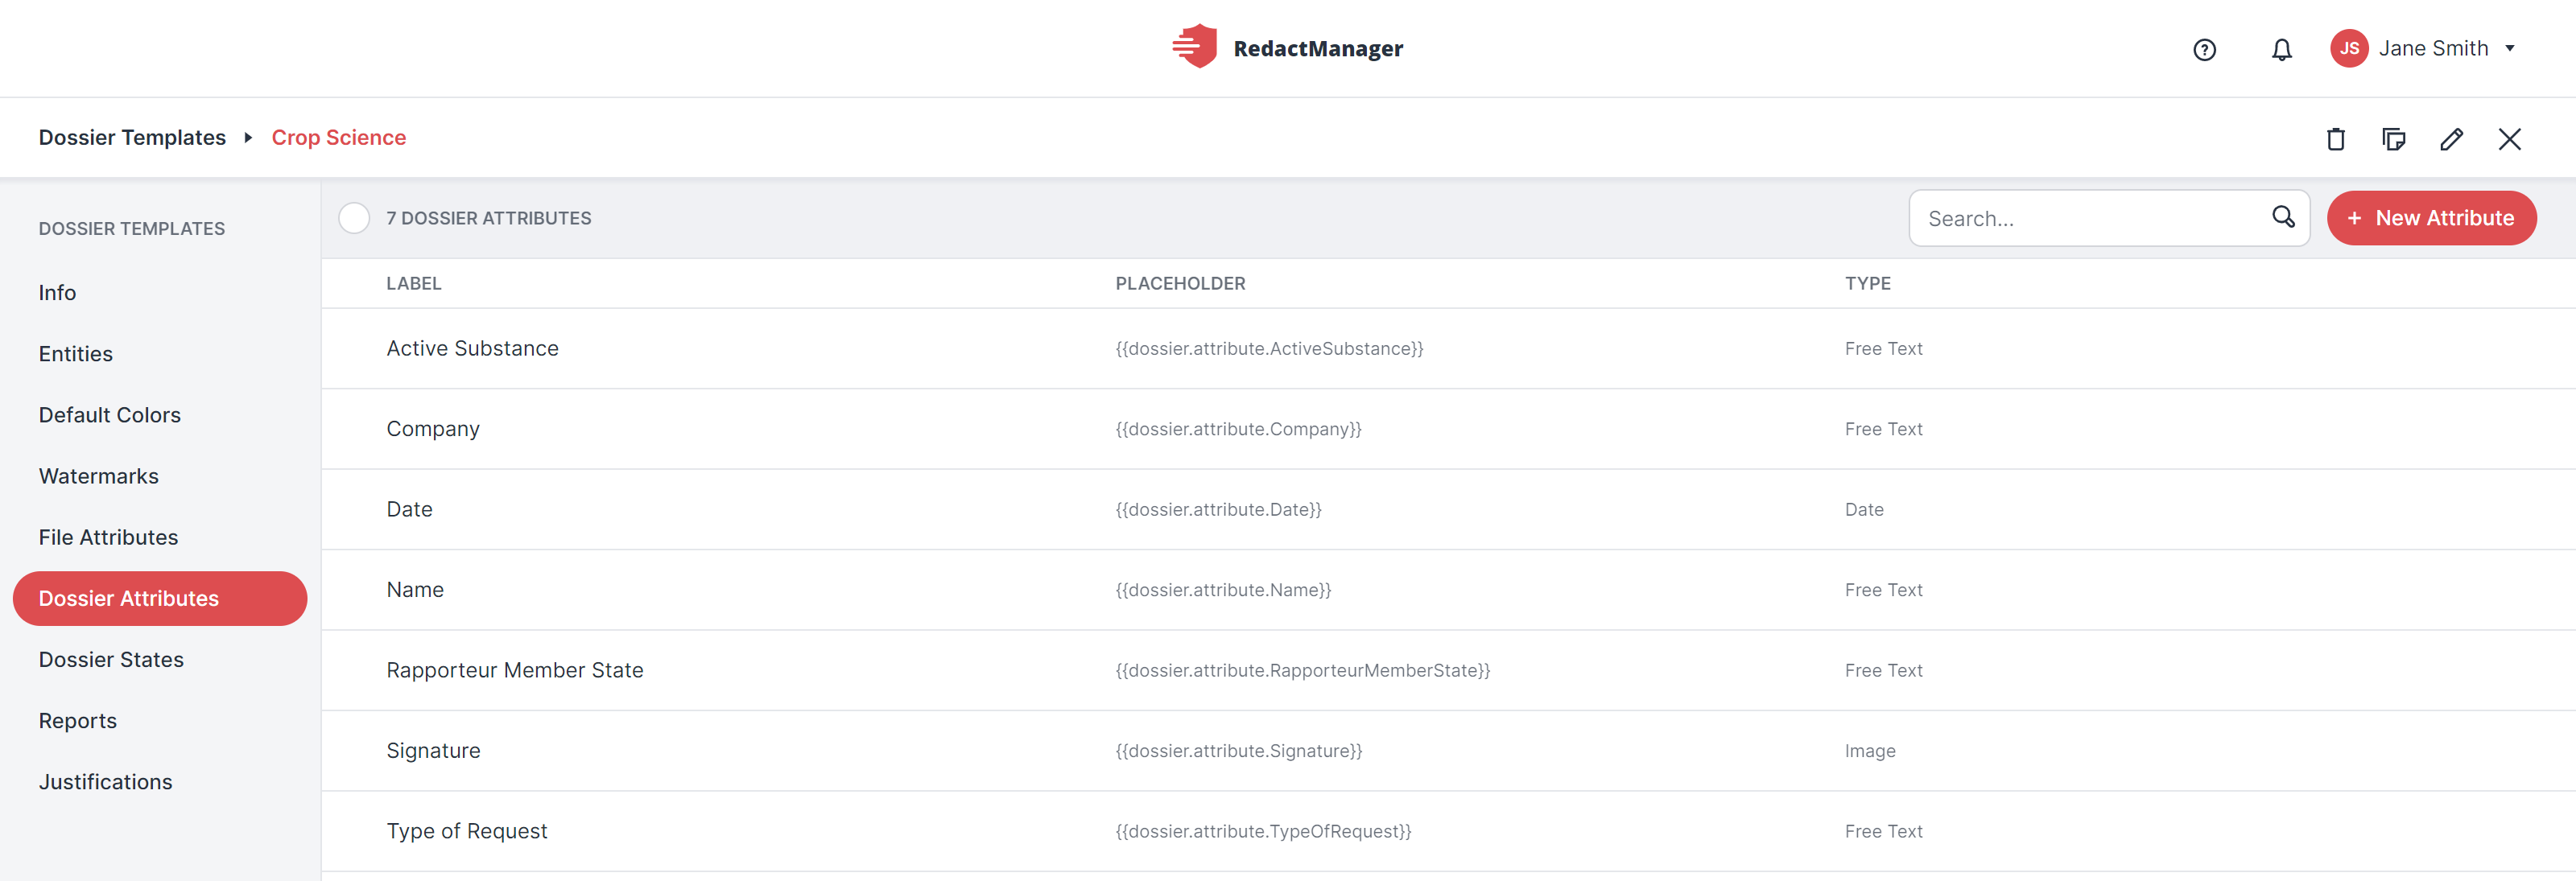This screenshot has height=881, width=2576.
Task: Open the File Attributes section
Action: [x=108, y=537]
